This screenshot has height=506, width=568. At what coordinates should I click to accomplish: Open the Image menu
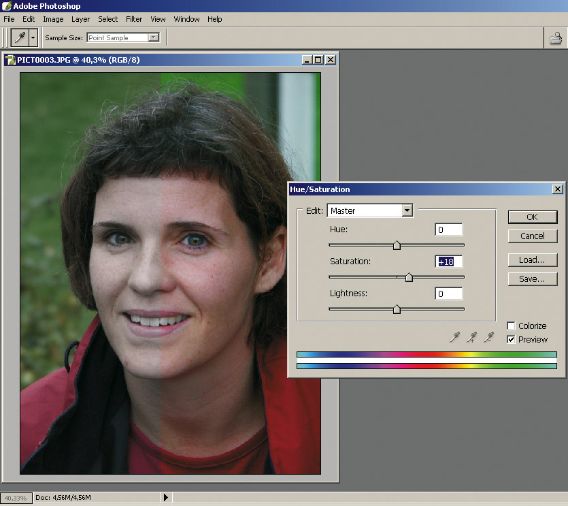click(53, 19)
